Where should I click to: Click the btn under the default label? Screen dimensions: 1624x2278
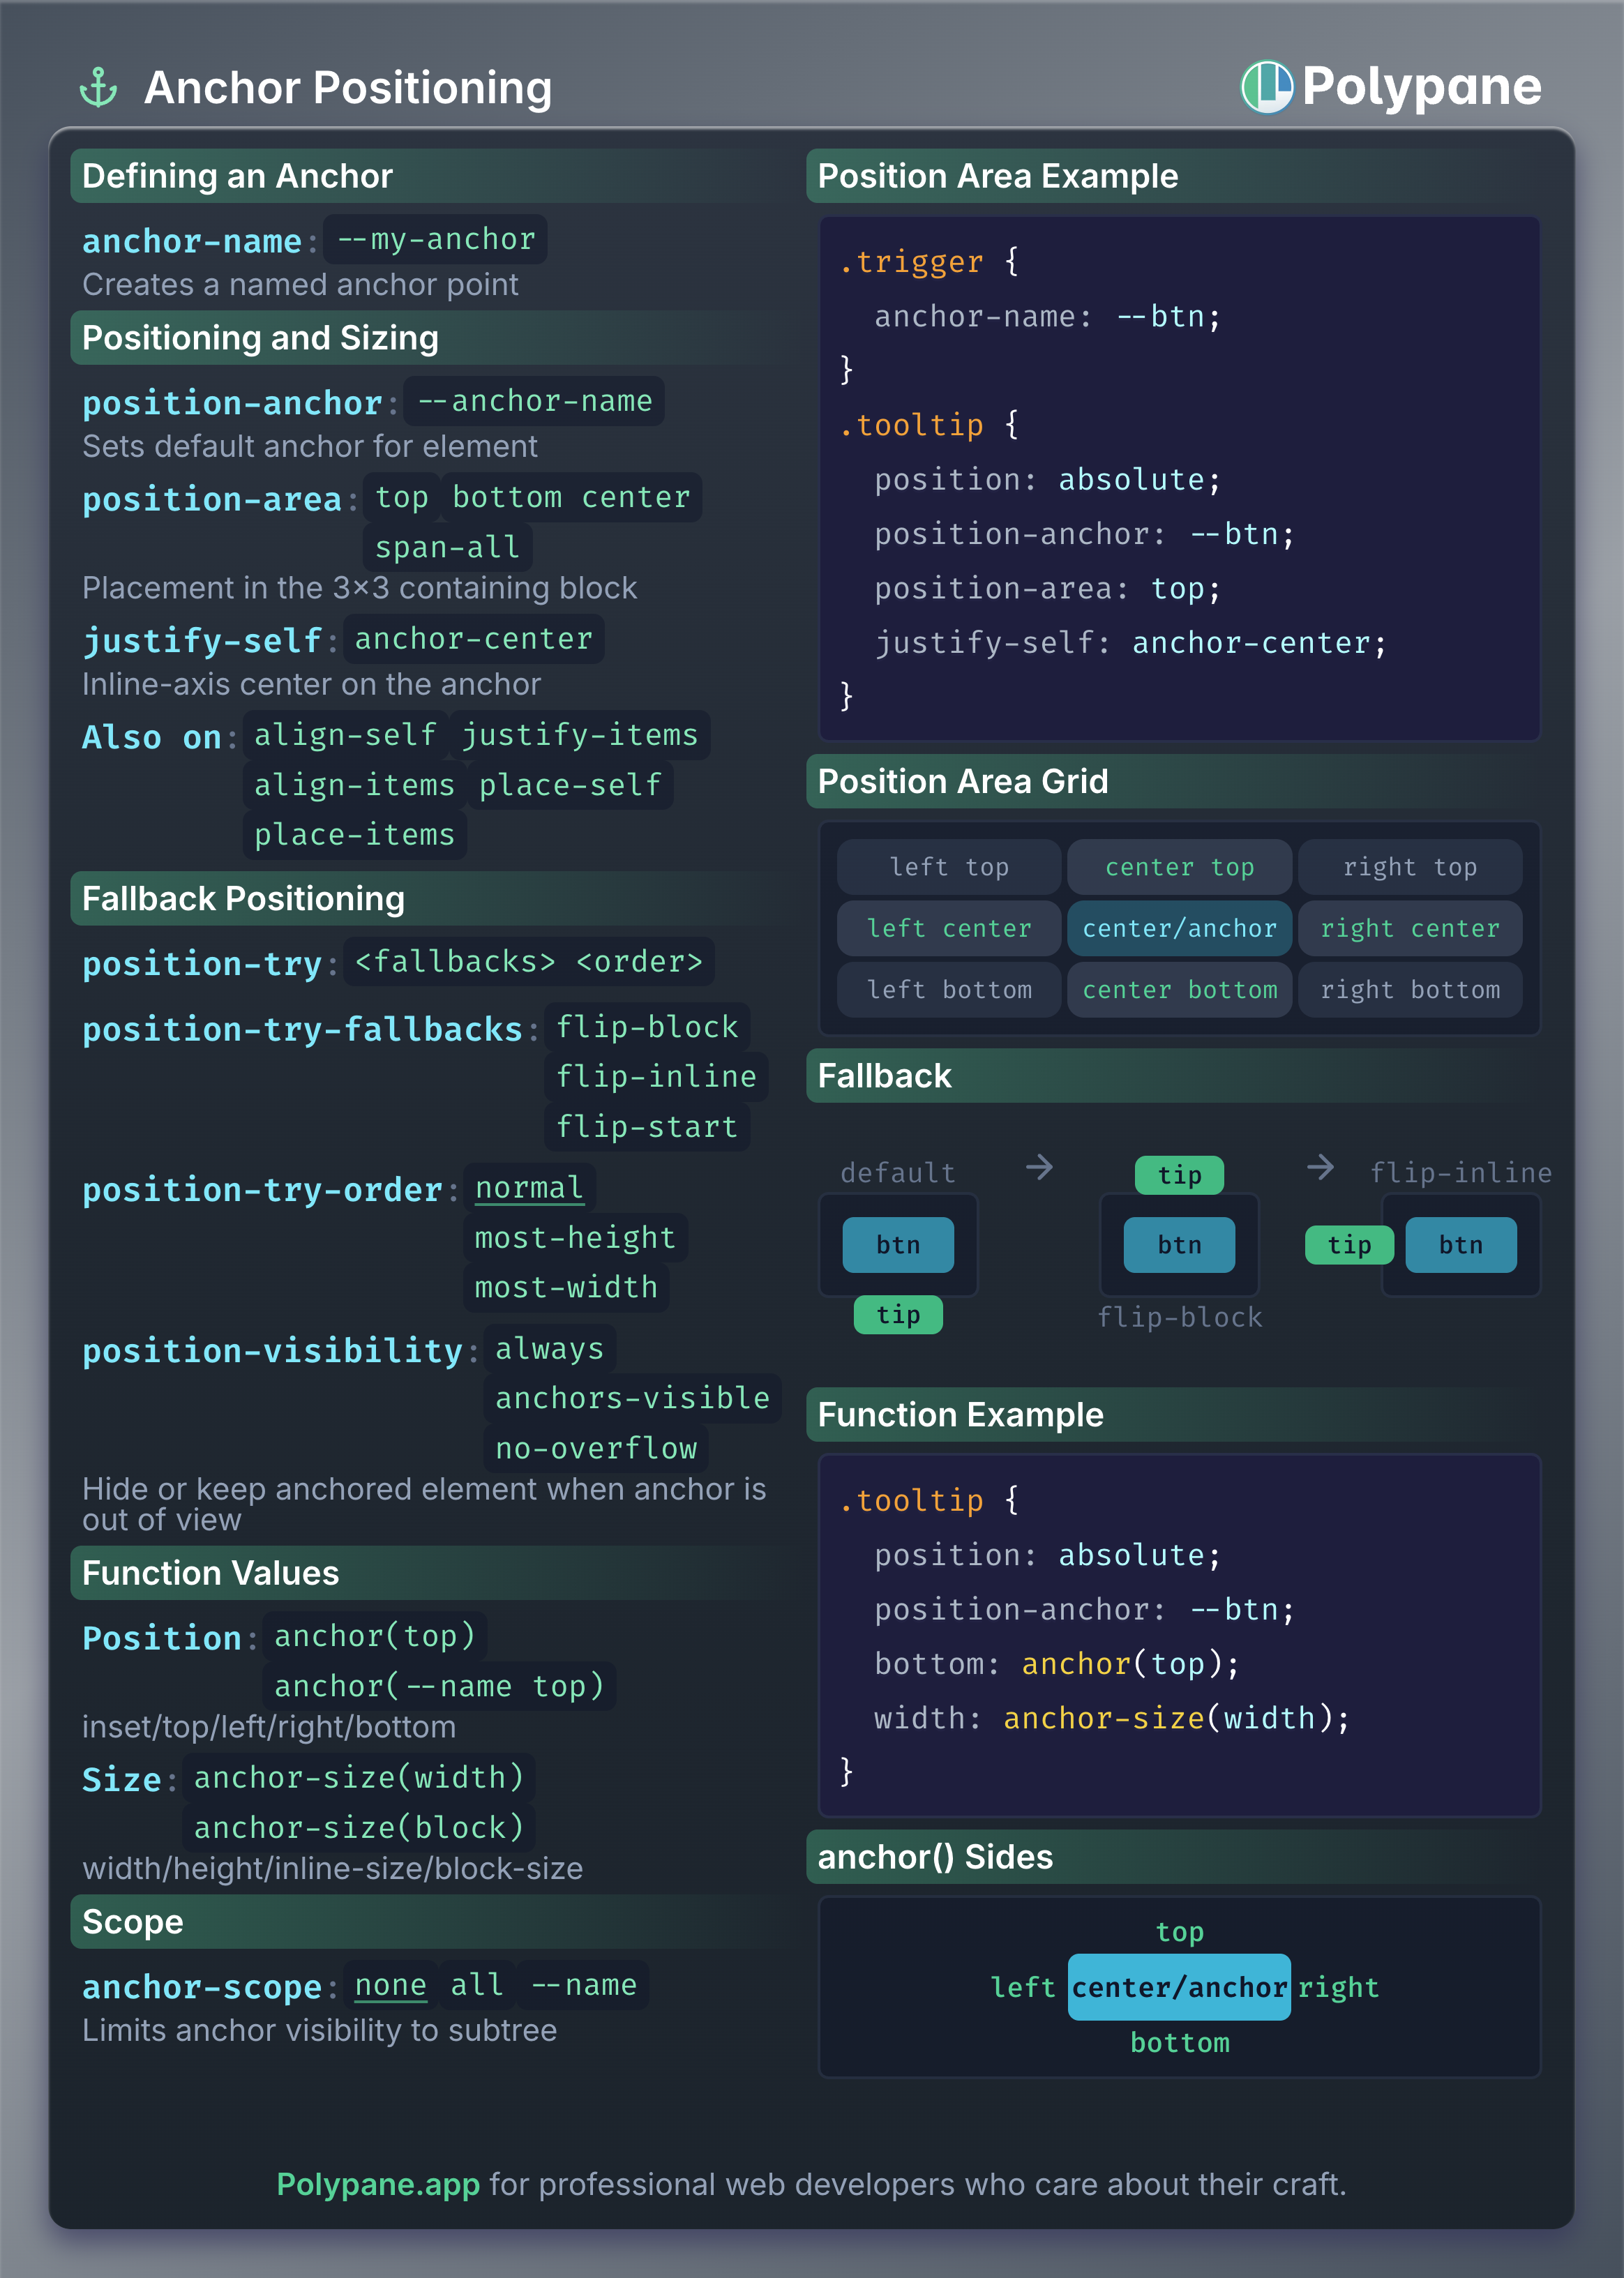coord(898,1244)
